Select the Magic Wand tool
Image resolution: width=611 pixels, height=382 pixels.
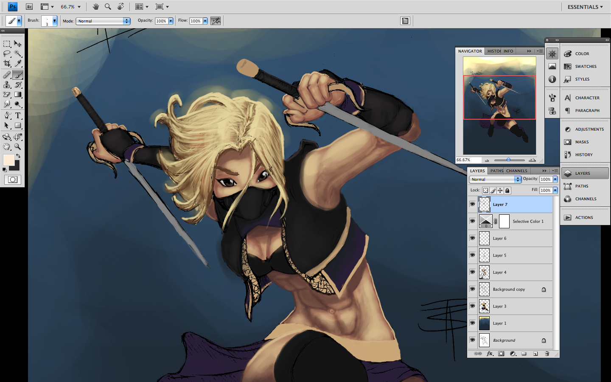pyautogui.click(x=18, y=53)
